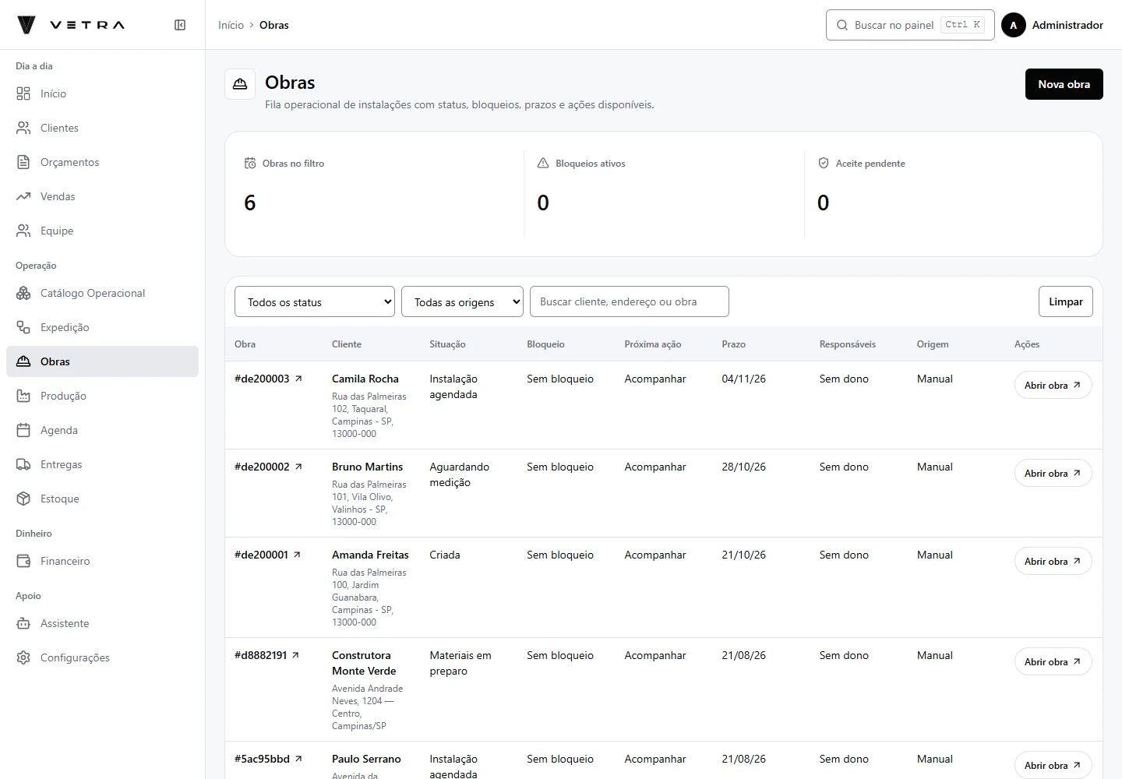1122x779 pixels.
Task: Click the Bloqueios ativos card
Action: pyautogui.click(x=665, y=194)
